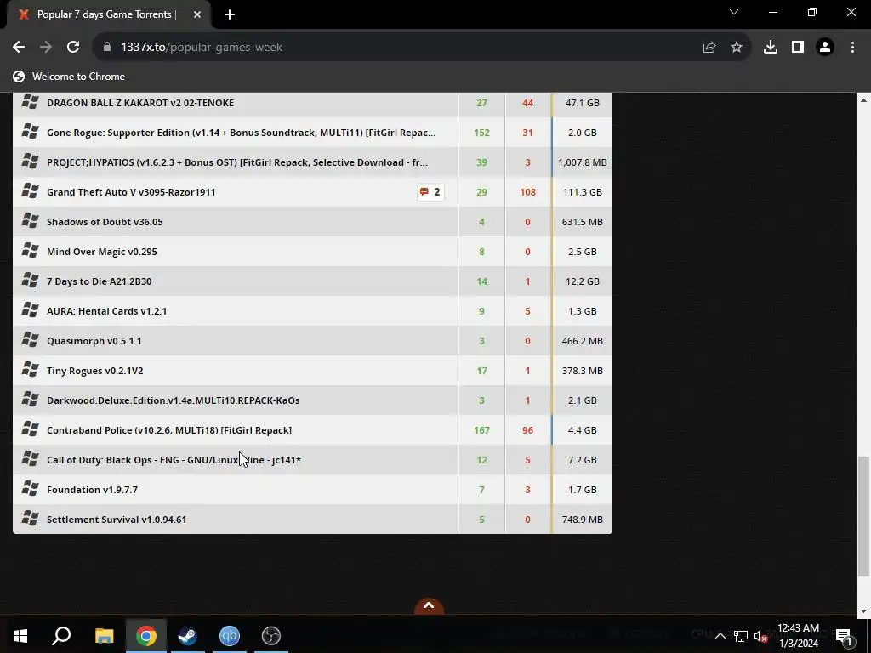Viewport: 871px width, 653px height.
Task: Click the scroll-to-top arrow button
Action: pos(429,605)
